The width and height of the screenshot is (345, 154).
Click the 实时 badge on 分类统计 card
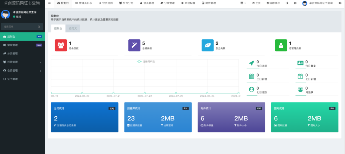click(x=112, y=109)
